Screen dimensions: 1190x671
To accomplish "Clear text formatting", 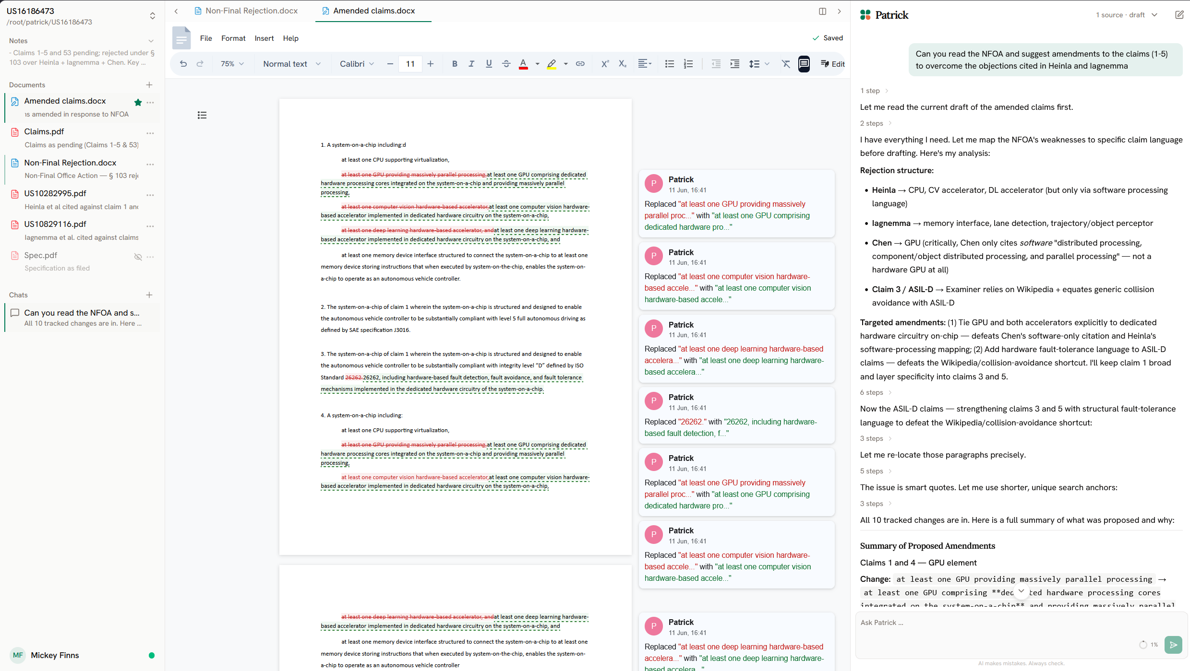I will tap(785, 64).
